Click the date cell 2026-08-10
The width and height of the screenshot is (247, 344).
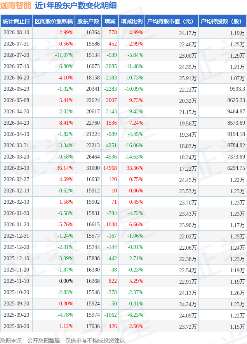pos(16,33)
